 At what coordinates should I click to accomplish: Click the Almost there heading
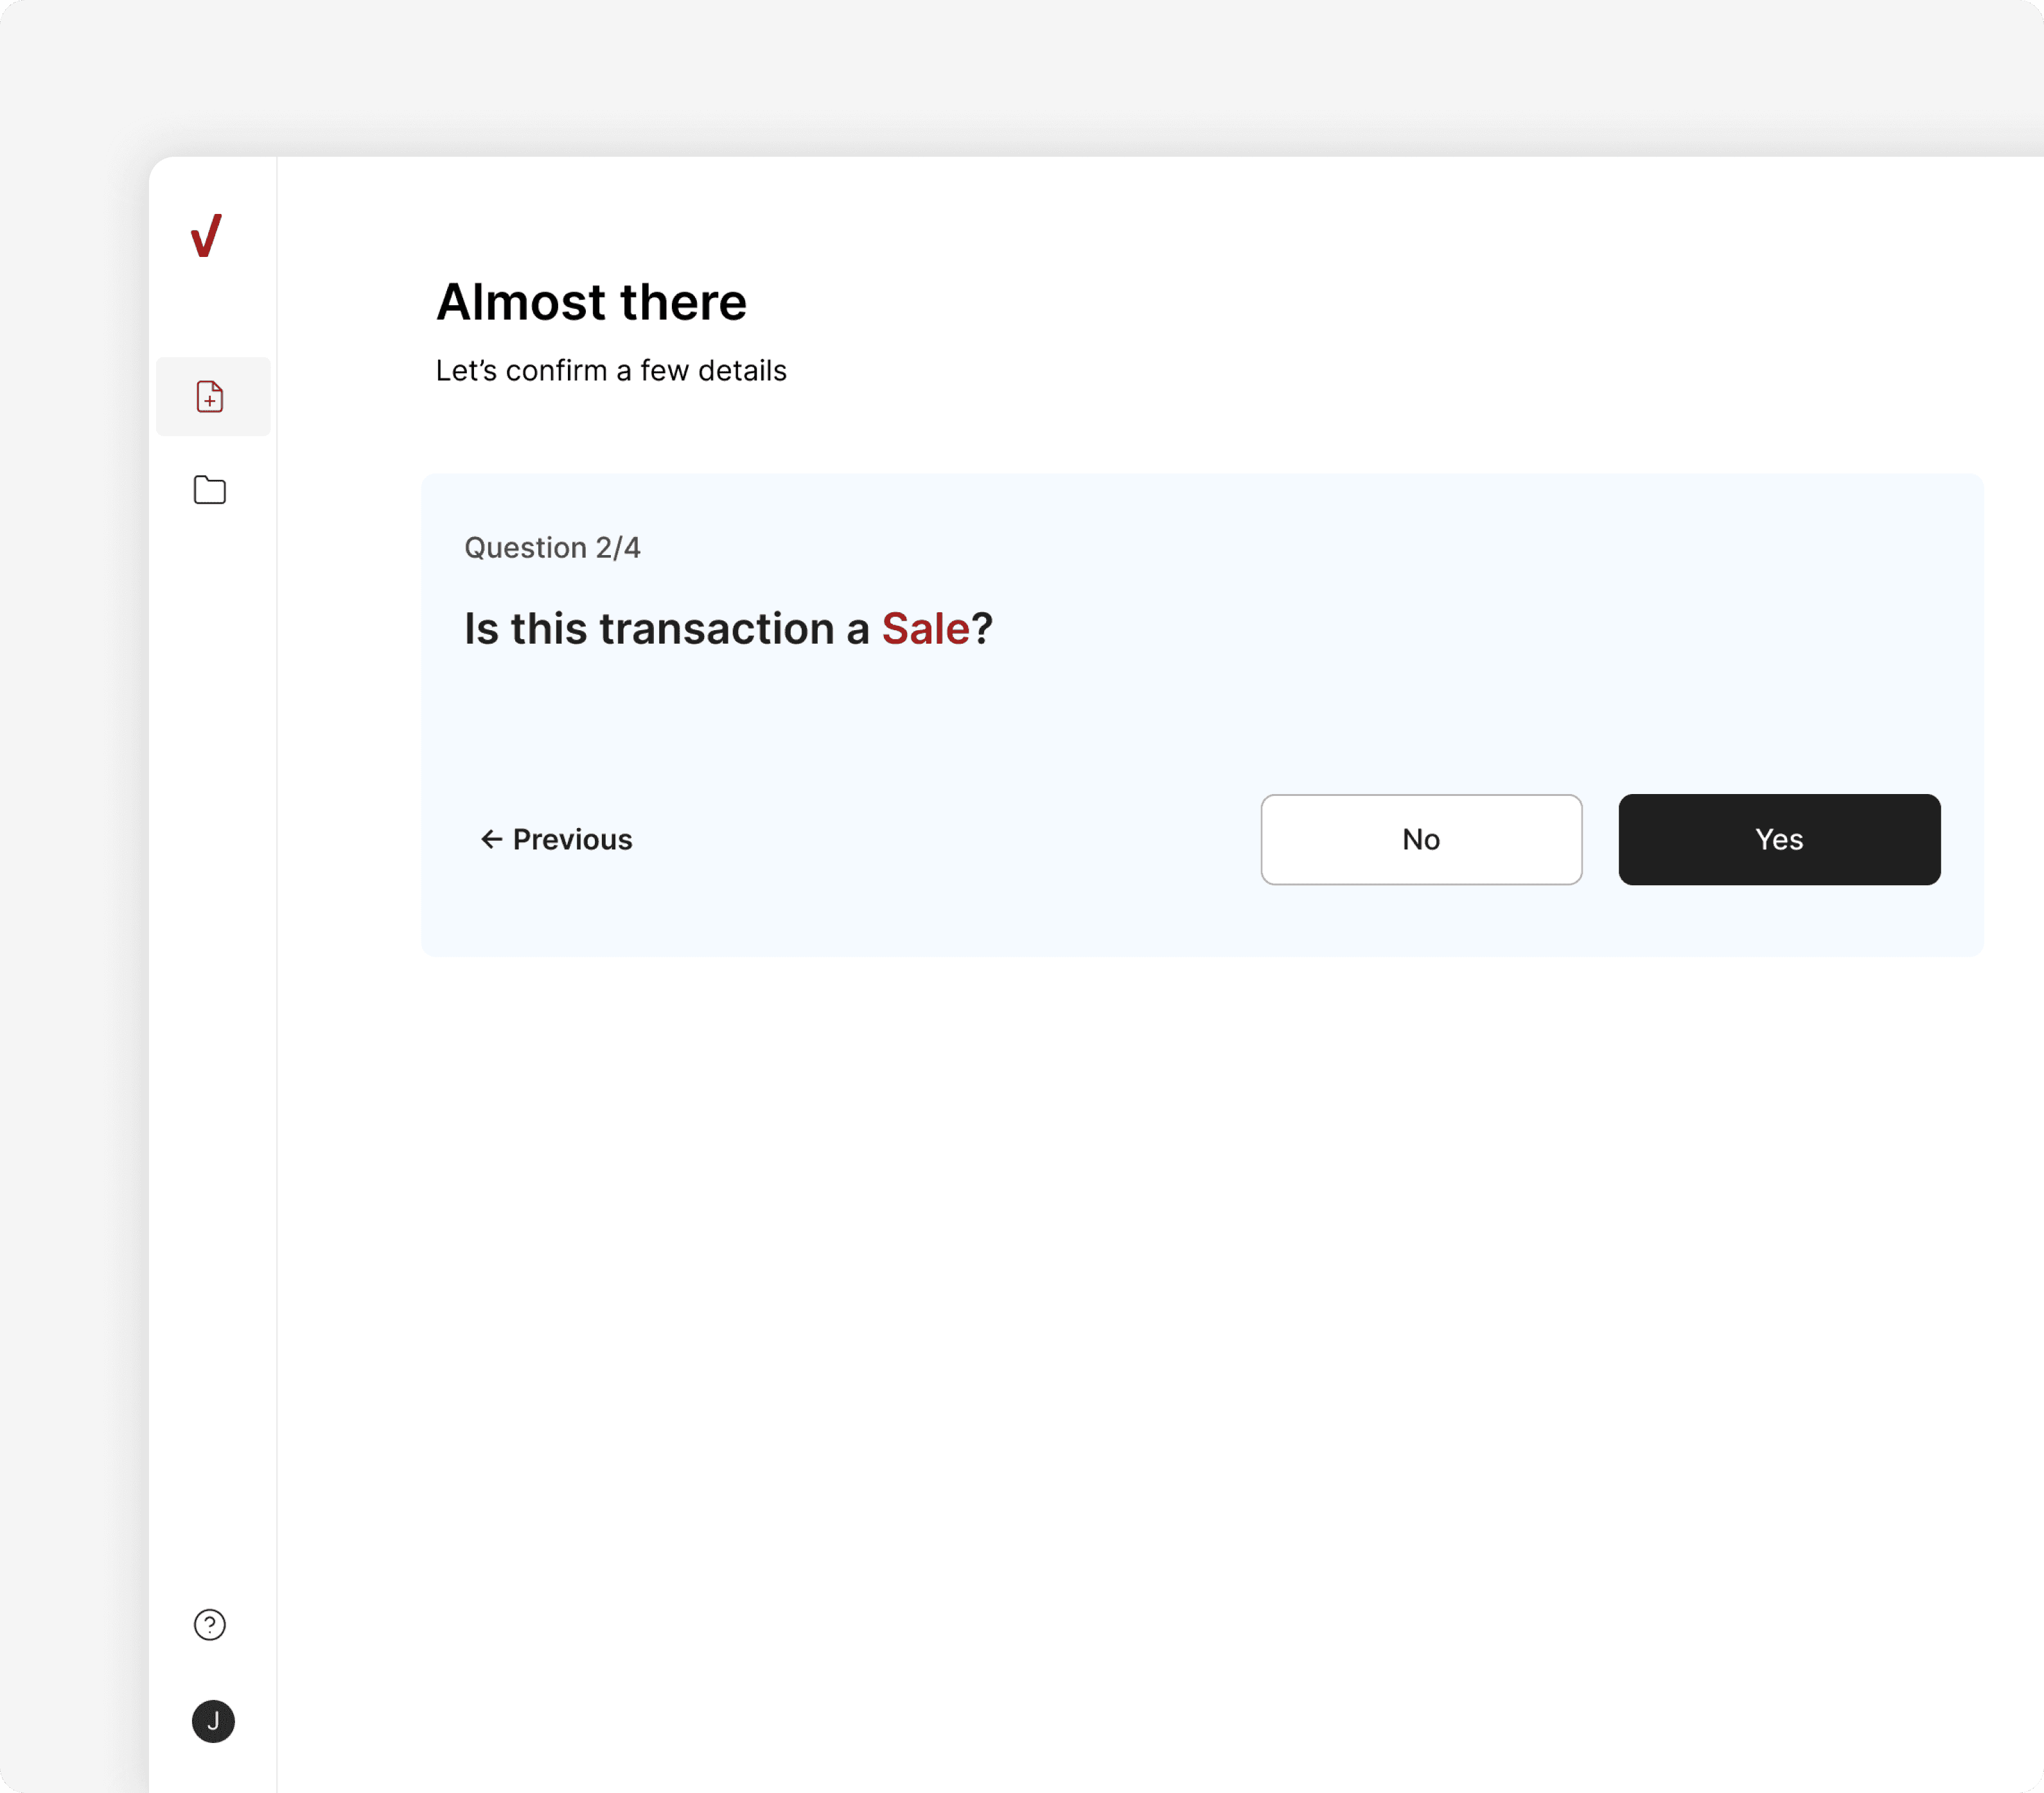point(591,302)
